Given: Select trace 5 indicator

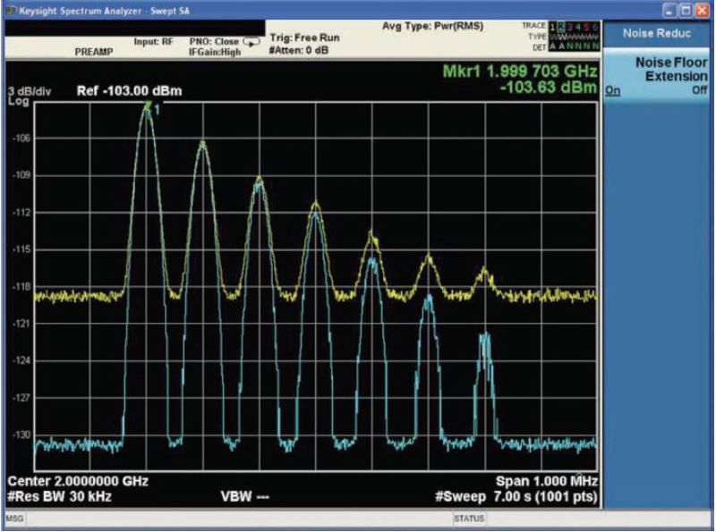Looking at the screenshot, I should pos(586,27).
